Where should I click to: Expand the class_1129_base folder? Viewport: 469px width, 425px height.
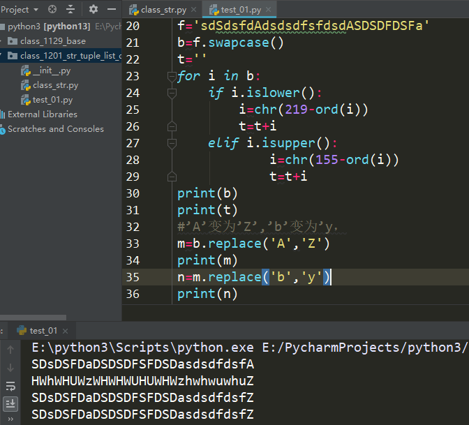click(4, 41)
